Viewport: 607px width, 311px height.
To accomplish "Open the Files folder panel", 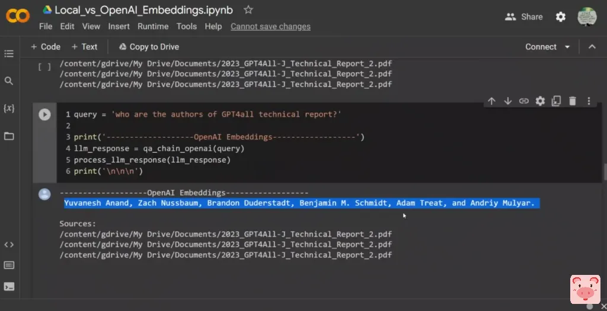I will click(9, 136).
